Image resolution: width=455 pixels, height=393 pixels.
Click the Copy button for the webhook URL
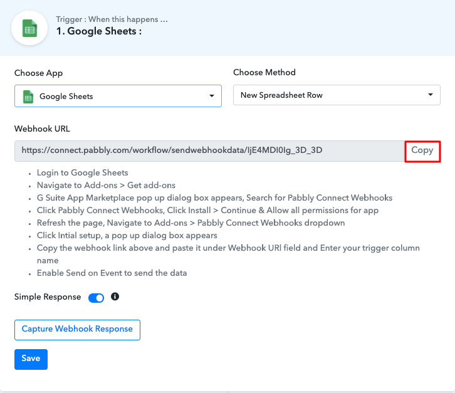[422, 151]
